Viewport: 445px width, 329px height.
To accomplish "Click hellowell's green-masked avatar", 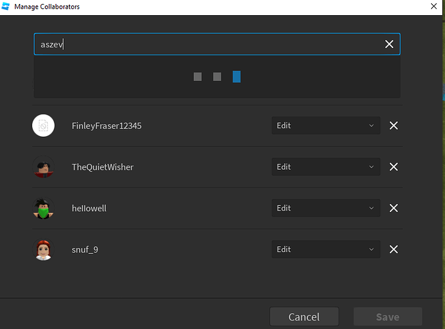I will tap(43, 208).
